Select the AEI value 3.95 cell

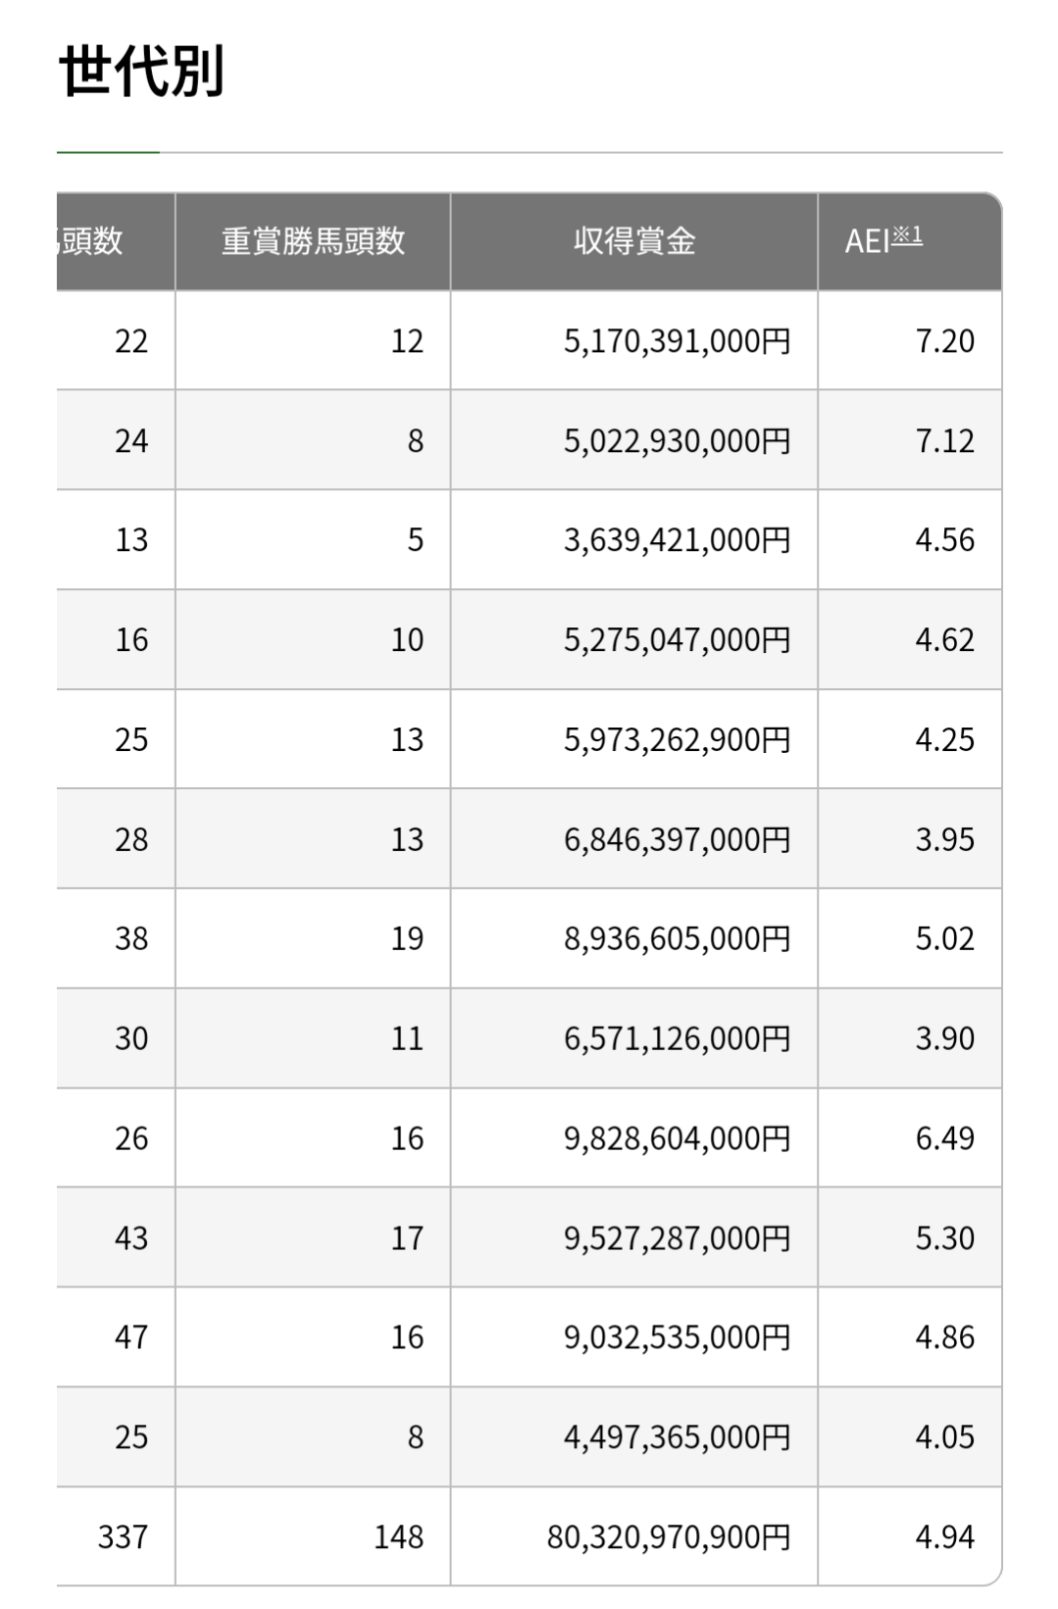click(x=910, y=839)
